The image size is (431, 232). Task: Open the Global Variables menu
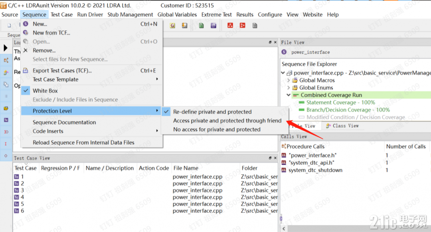pos(177,14)
